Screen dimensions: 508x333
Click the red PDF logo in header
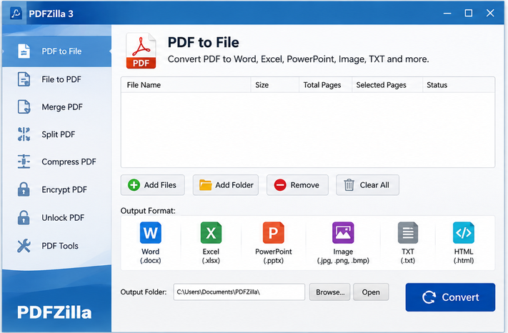click(141, 51)
